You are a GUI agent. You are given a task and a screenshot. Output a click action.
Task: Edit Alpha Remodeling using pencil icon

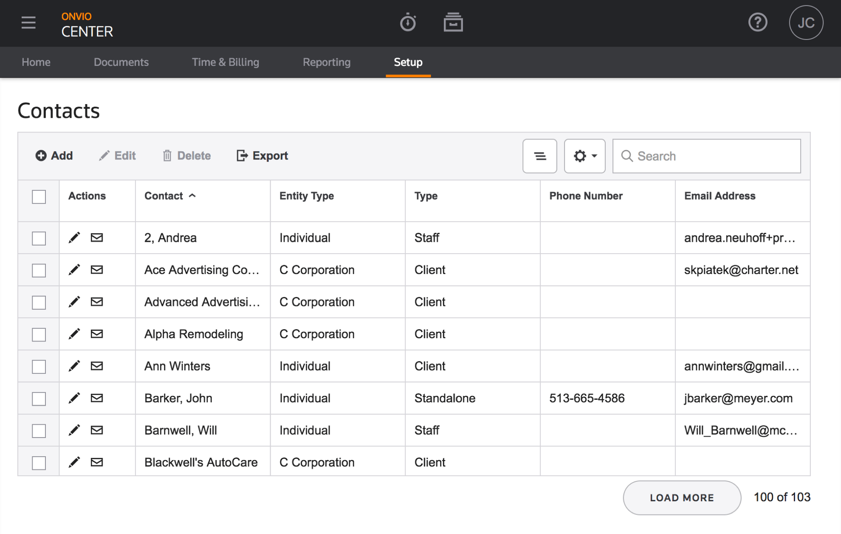[x=74, y=334]
